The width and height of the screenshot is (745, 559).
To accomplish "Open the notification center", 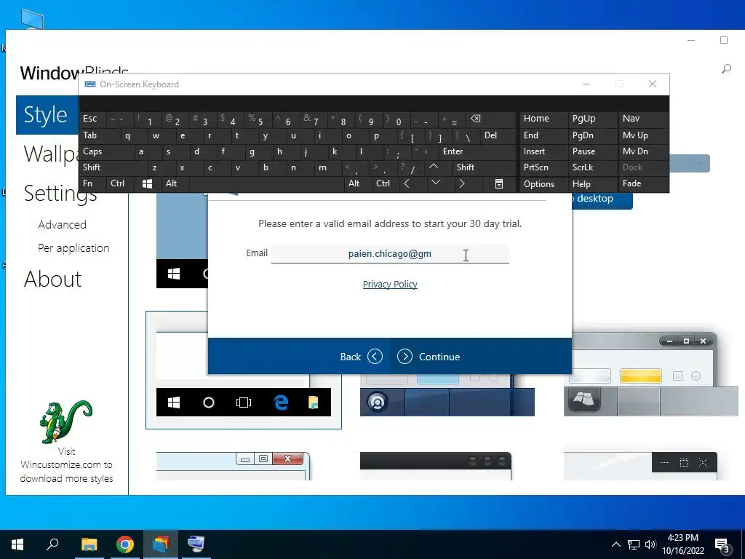I will point(722,545).
